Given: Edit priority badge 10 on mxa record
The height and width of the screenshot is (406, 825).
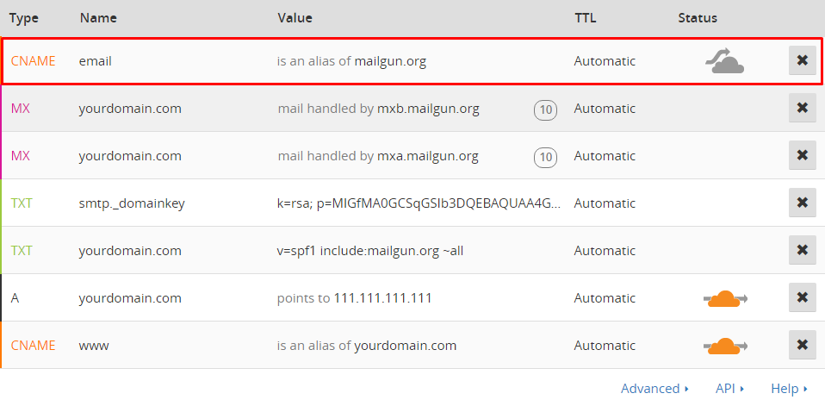Looking at the screenshot, I should [x=546, y=157].
